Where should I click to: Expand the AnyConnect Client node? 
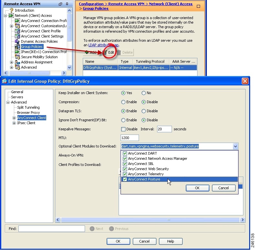14,118
